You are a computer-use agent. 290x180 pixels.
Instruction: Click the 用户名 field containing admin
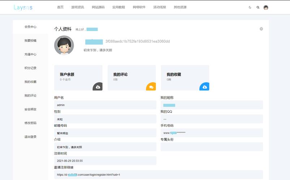tap(105, 105)
